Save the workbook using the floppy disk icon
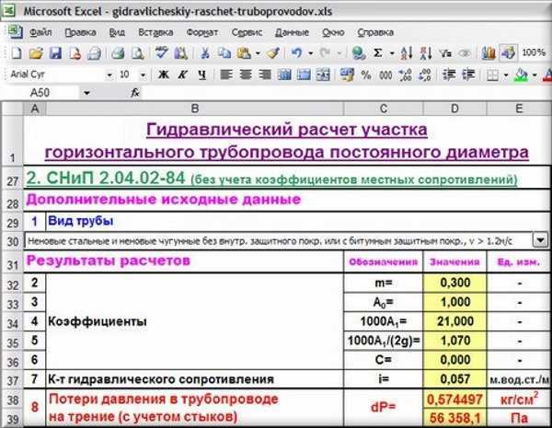552x428 pixels. 55,53
